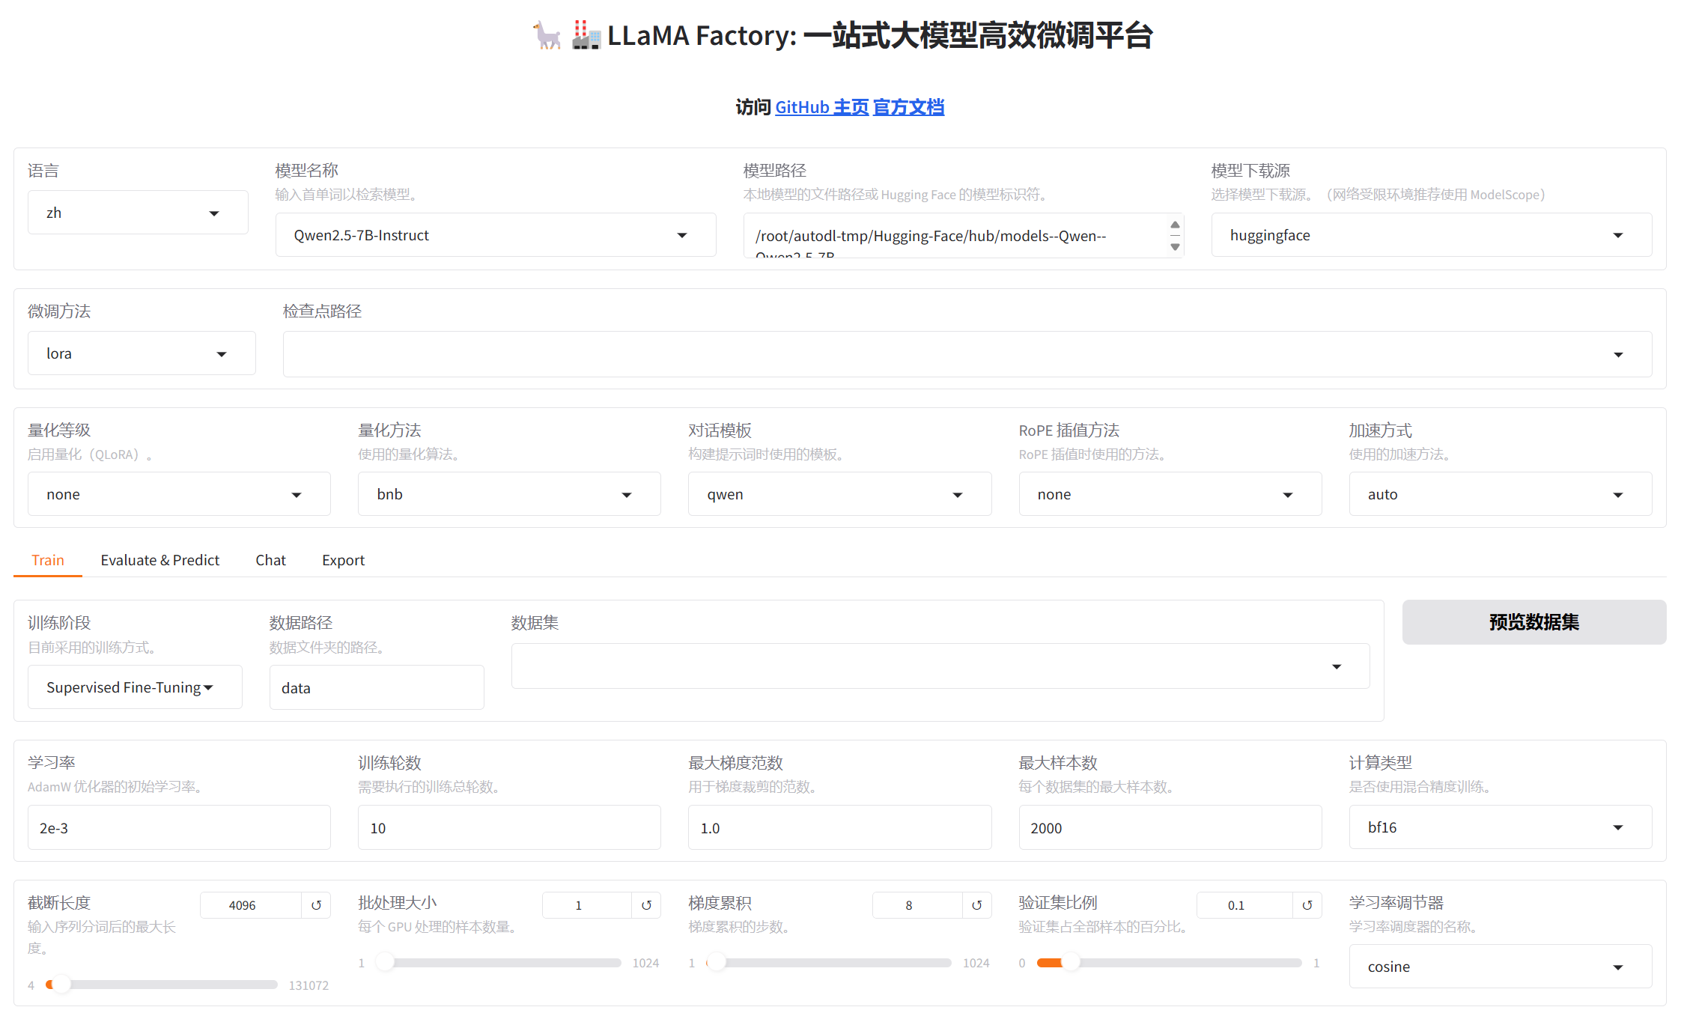The width and height of the screenshot is (1687, 1013).
Task: Click the 预览数据集 button
Action: pyautogui.click(x=1534, y=622)
